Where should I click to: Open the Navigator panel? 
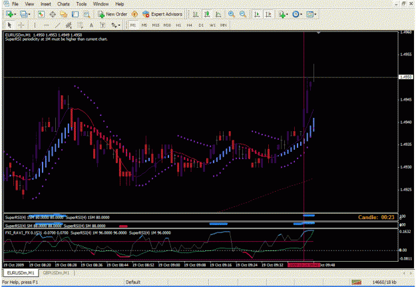click(x=64, y=15)
